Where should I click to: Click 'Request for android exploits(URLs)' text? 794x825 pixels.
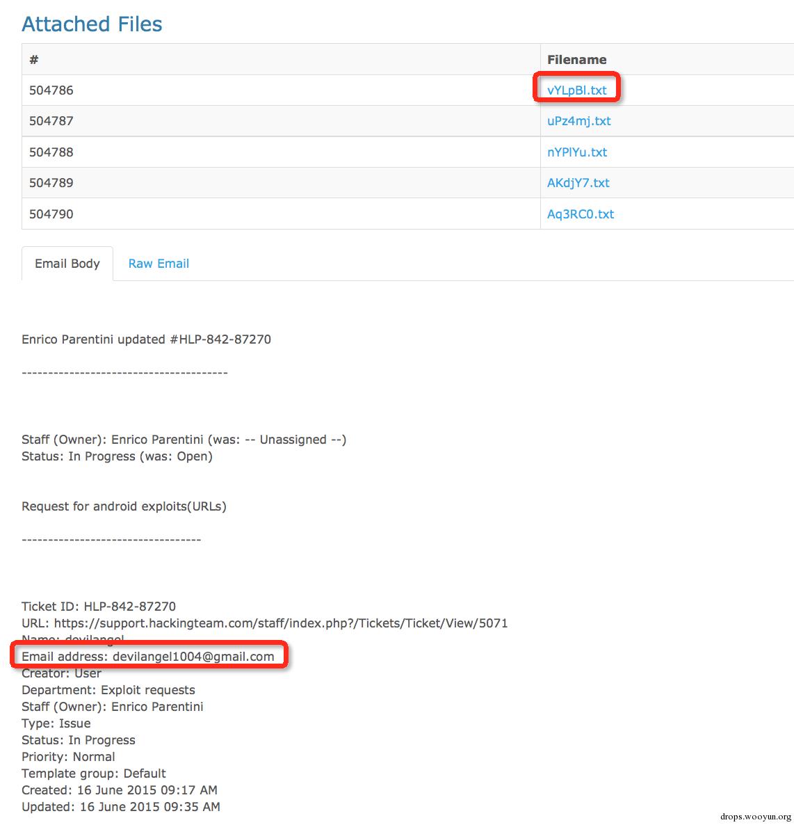tap(124, 506)
